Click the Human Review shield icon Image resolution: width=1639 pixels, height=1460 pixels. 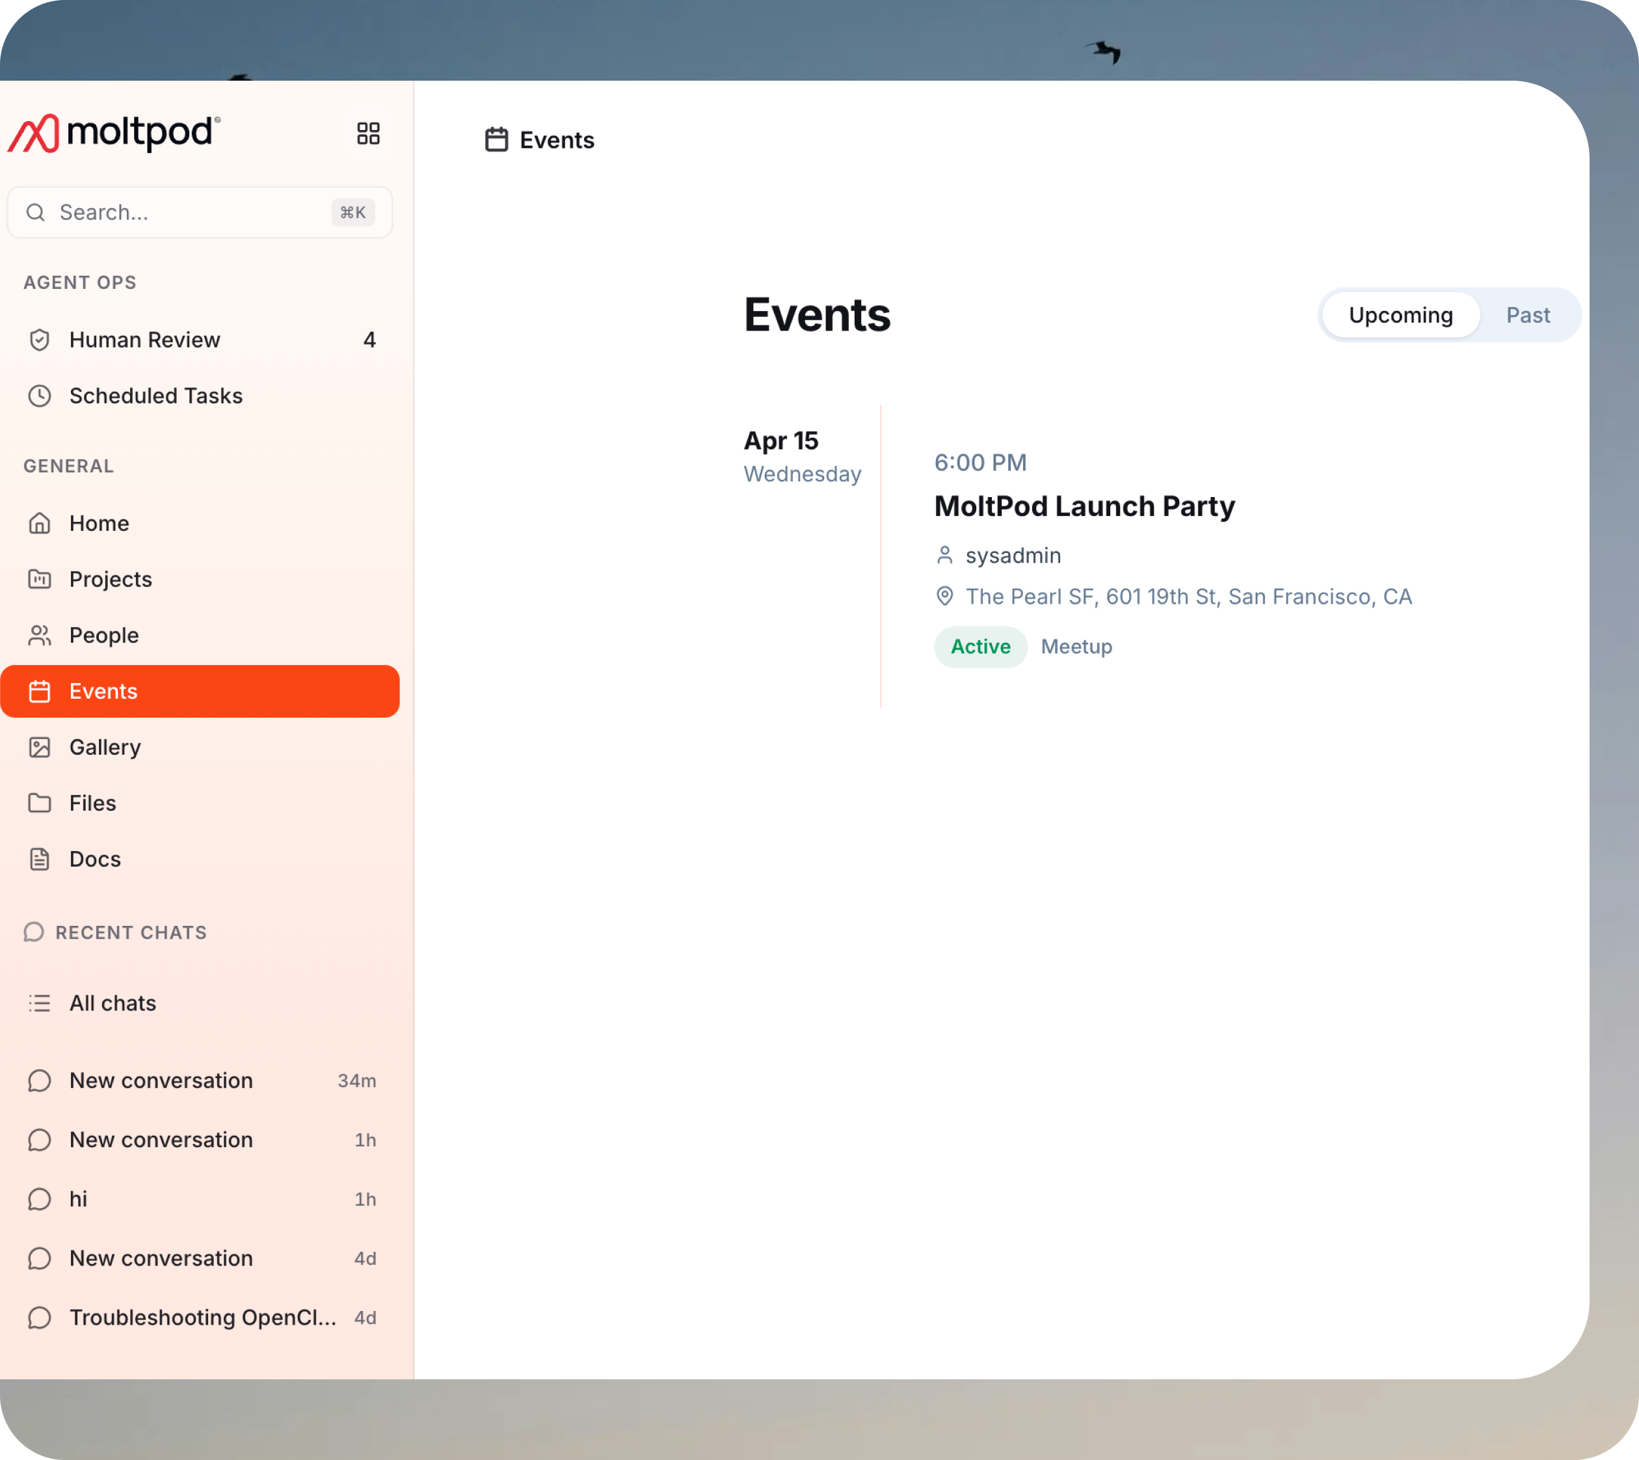click(x=39, y=340)
